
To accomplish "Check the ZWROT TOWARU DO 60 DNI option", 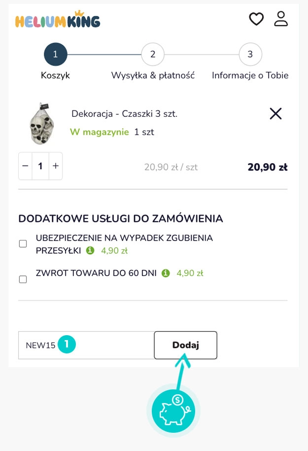I will [23, 279].
